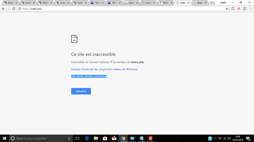Switch to the 'Await' tab

pyautogui.click(x=63, y=3)
